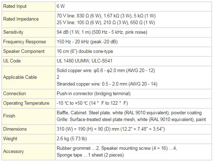Click the Baffle, Cabinet finish line
This screenshot has width=215, height=164.
click(129, 113)
